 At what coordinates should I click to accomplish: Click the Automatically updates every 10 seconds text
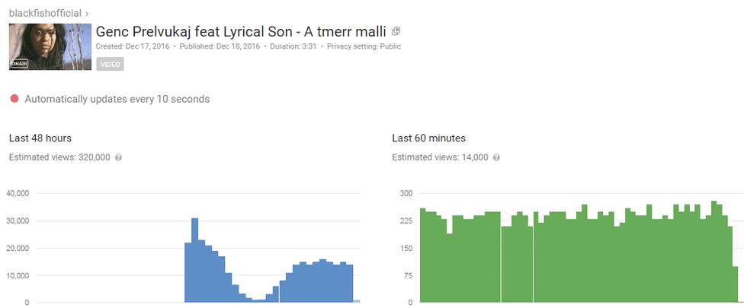pos(117,99)
